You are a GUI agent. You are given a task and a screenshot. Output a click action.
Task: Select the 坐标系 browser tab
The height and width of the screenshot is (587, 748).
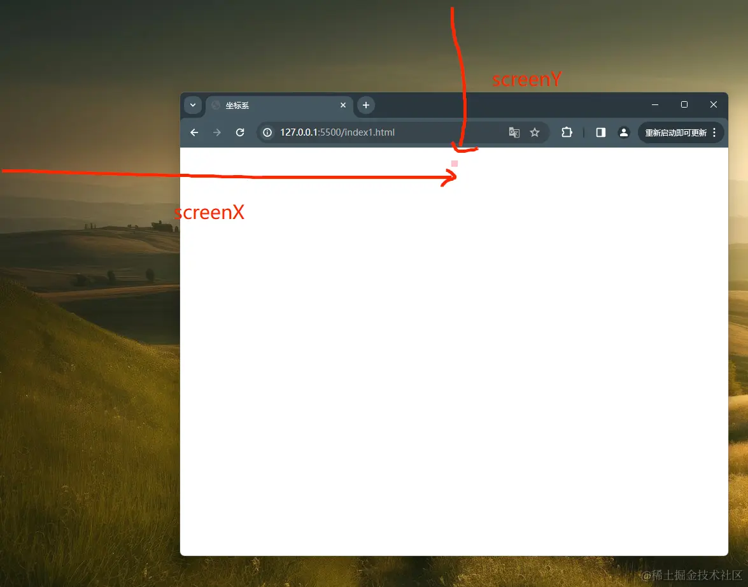pyautogui.click(x=279, y=106)
